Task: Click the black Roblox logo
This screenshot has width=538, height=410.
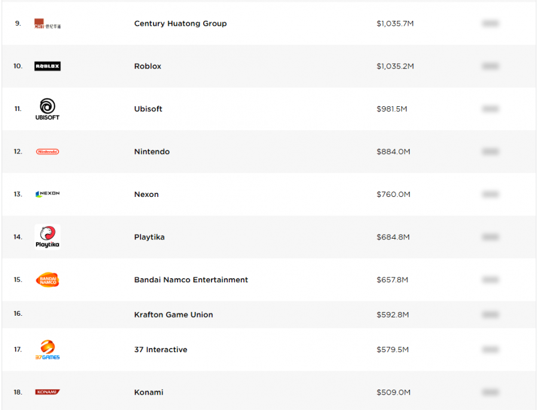Action: coord(47,66)
